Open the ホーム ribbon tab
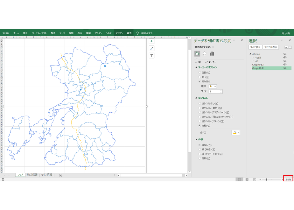 tap(16, 33)
